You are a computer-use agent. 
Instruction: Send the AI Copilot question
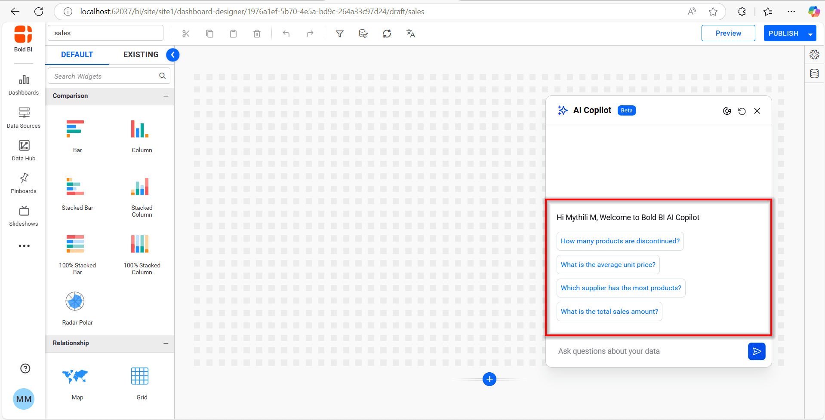tap(756, 351)
